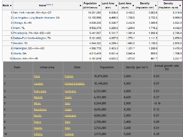Follow the United Kingdom link
The image size is (183, 137).
(x=75, y=83)
